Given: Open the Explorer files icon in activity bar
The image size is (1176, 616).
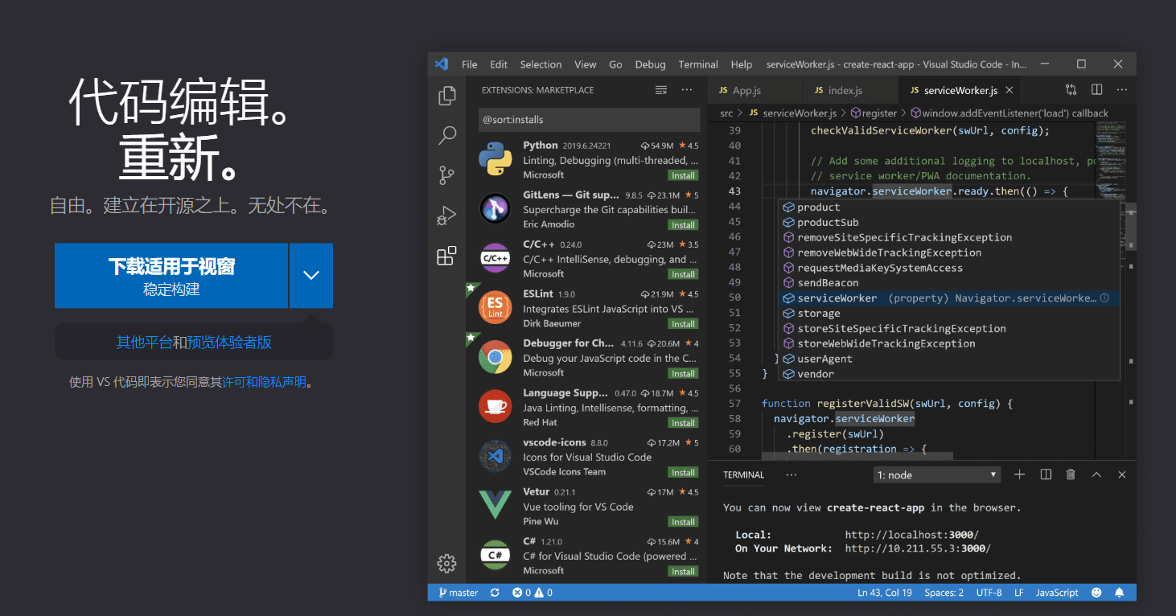Looking at the screenshot, I should [446, 96].
